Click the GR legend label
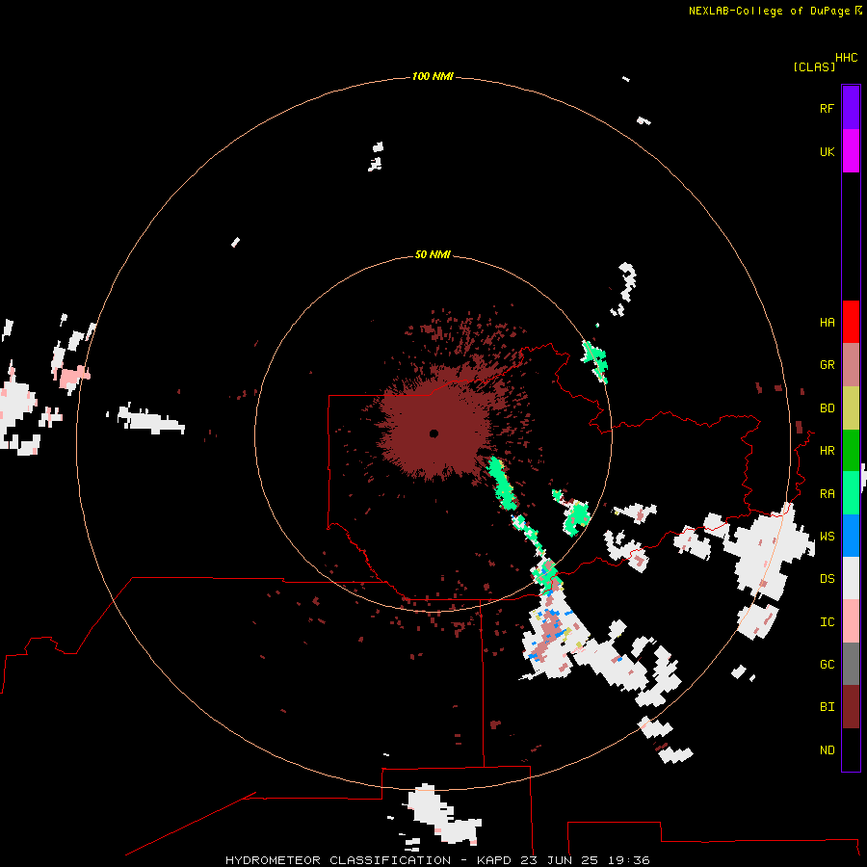The image size is (867, 867). click(x=827, y=365)
